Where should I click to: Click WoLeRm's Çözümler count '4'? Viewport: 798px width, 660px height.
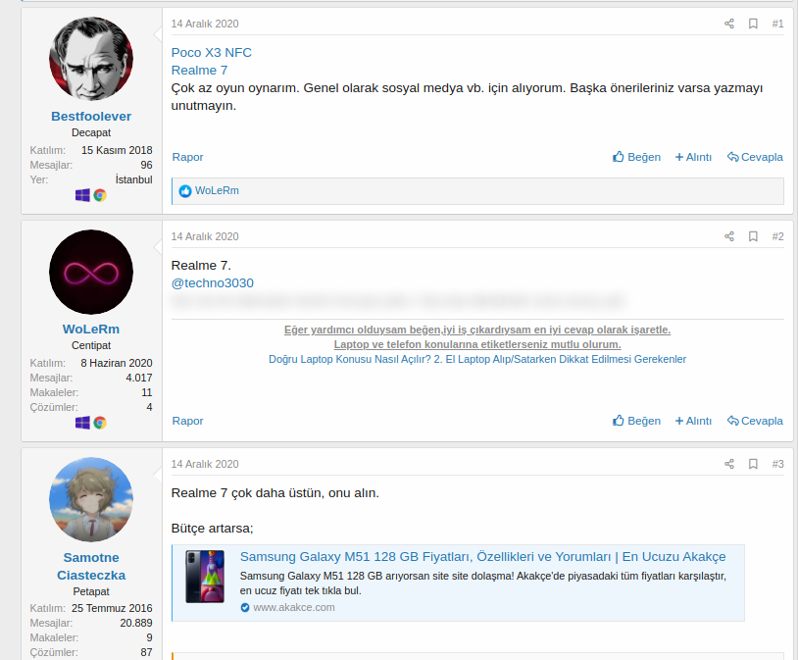(x=149, y=407)
